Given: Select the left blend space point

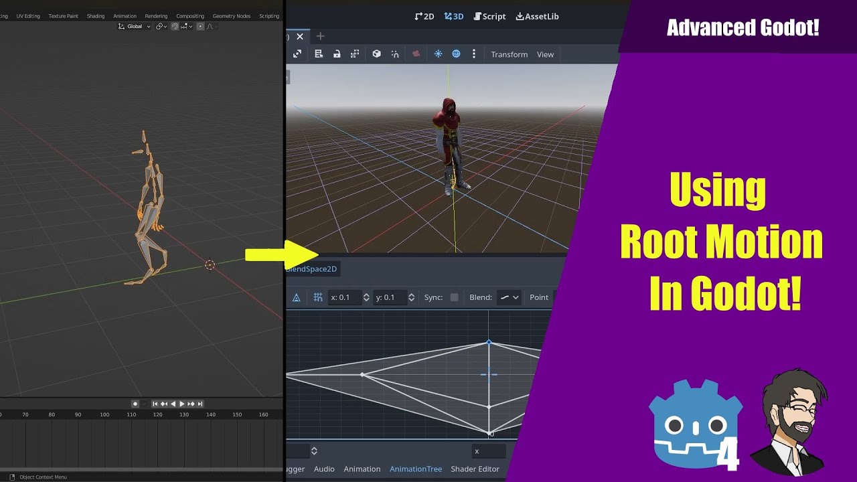Looking at the screenshot, I should pos(362,374).
